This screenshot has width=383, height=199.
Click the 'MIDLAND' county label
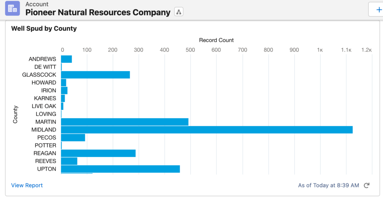(x=44, y=130)
